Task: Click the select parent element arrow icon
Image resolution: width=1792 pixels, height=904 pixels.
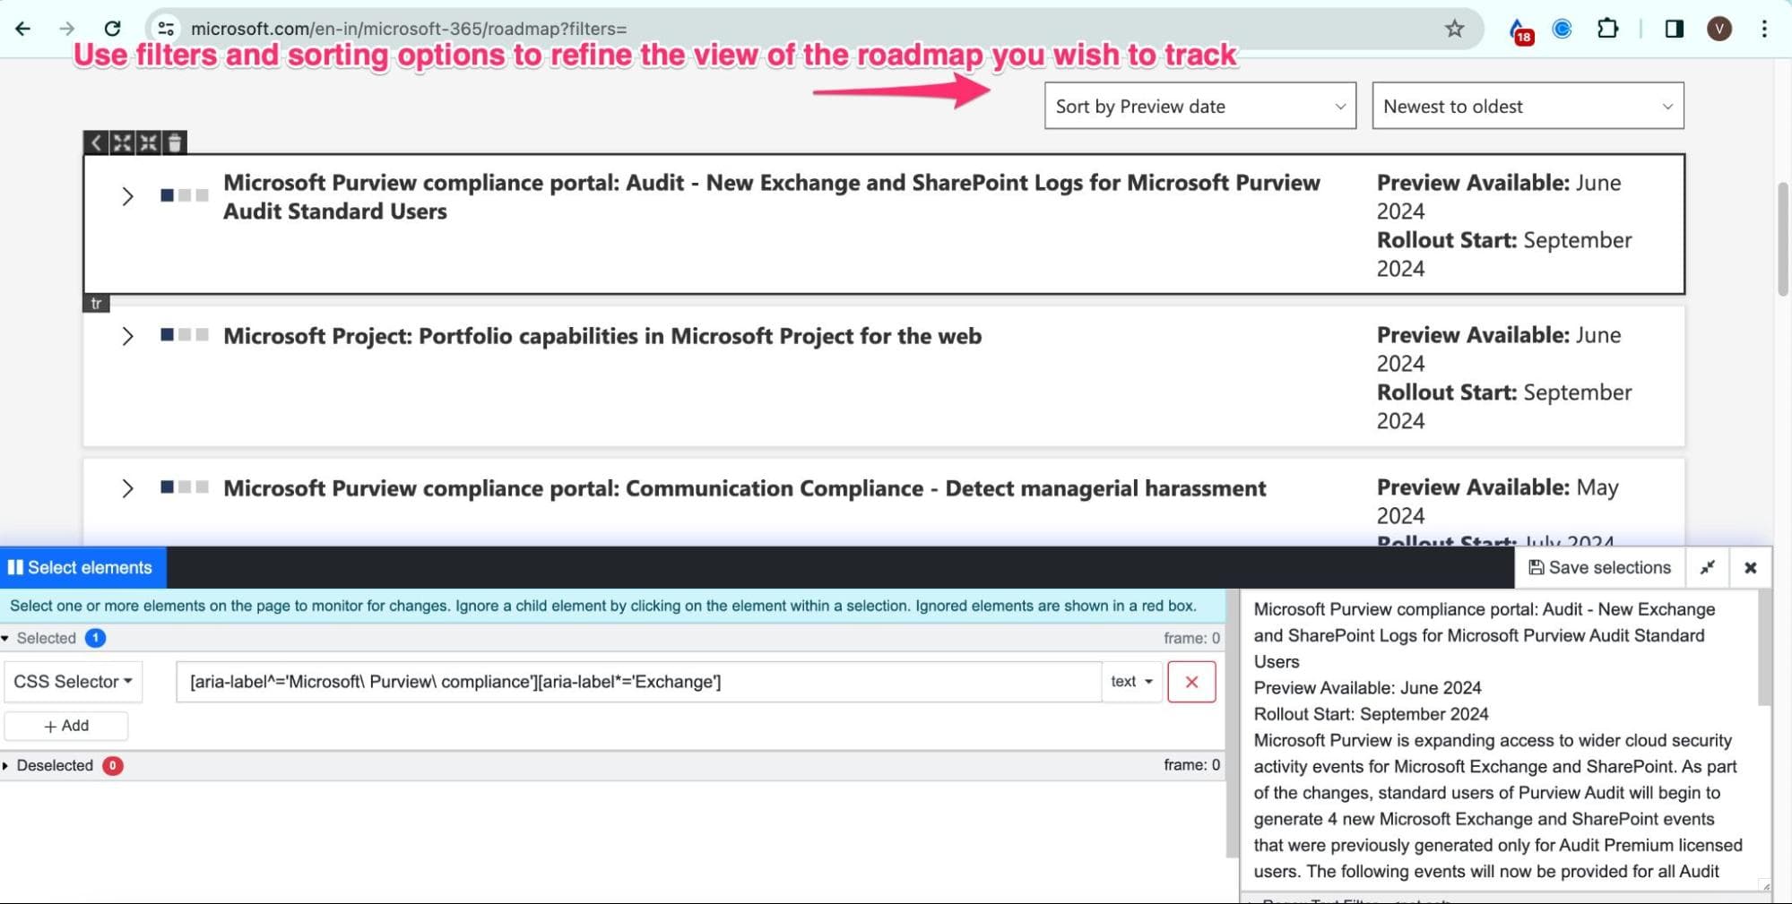Action: 96,142
